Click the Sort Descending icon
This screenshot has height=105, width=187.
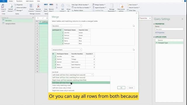[57, 8]
